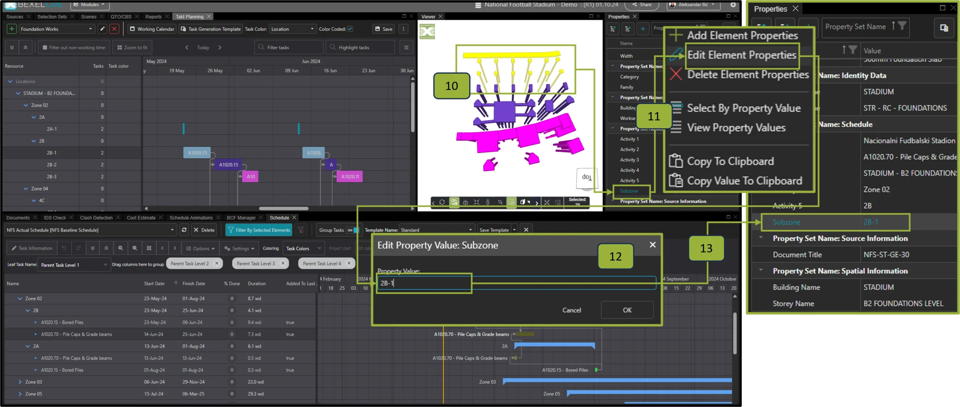
Task: Fit Gantt chart to view
Action: click(x=149, y=248)
